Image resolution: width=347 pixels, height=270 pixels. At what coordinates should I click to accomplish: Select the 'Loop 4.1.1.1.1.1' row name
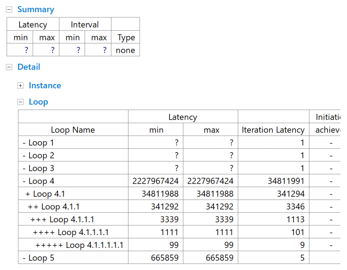94,245
